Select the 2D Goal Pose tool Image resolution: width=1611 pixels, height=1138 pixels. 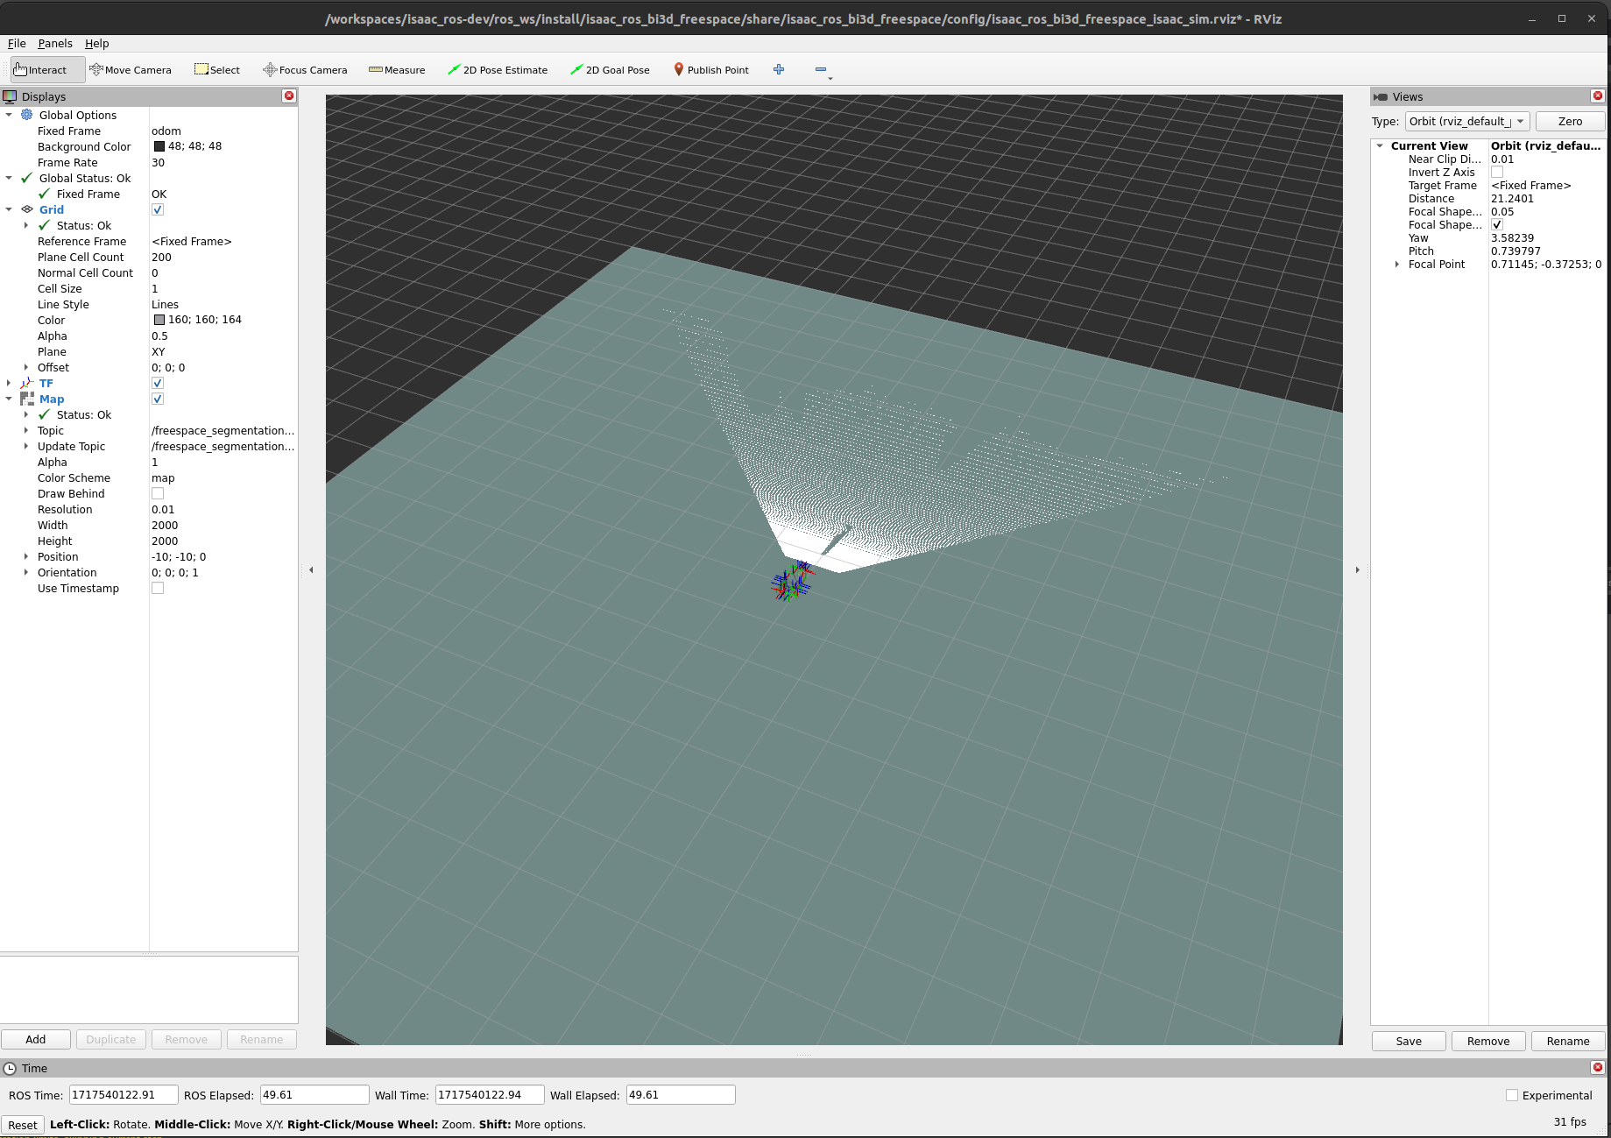coord(610,70)
